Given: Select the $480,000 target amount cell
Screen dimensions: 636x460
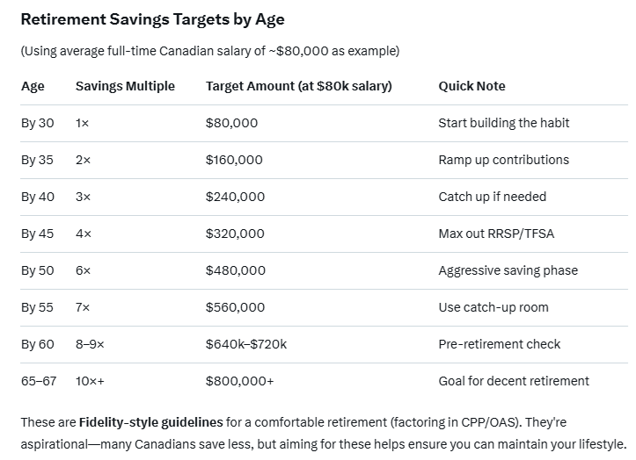Looking at the screenshot, I should (x=235, y=270).
